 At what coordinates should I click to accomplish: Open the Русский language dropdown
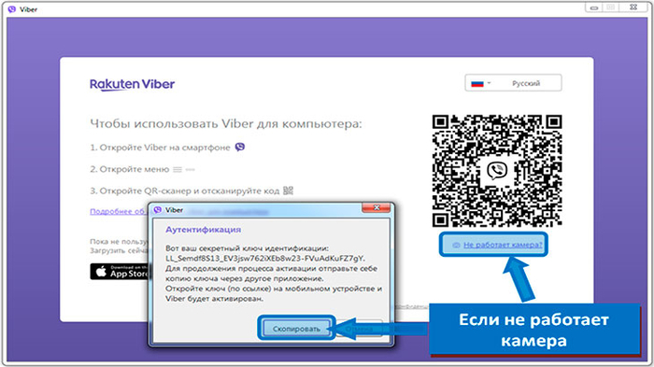pyautogui.click(x=513, y=83)
